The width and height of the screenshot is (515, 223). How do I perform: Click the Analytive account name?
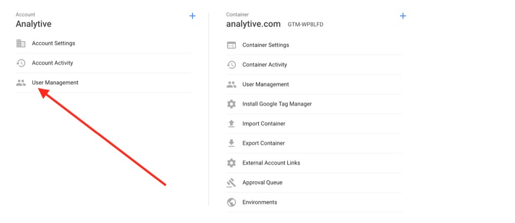33,24
